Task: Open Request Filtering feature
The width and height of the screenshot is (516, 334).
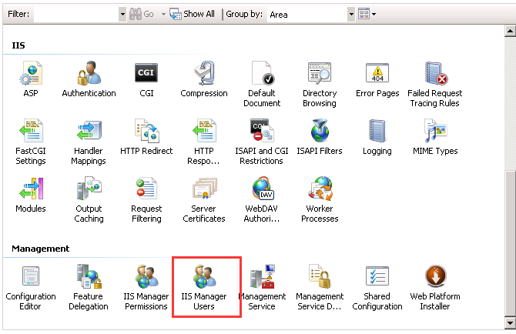Action: click(x=146, y=188)
